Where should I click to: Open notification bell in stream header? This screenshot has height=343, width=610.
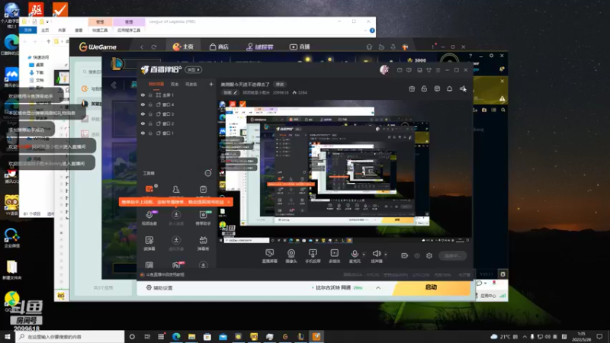(449, 88)
